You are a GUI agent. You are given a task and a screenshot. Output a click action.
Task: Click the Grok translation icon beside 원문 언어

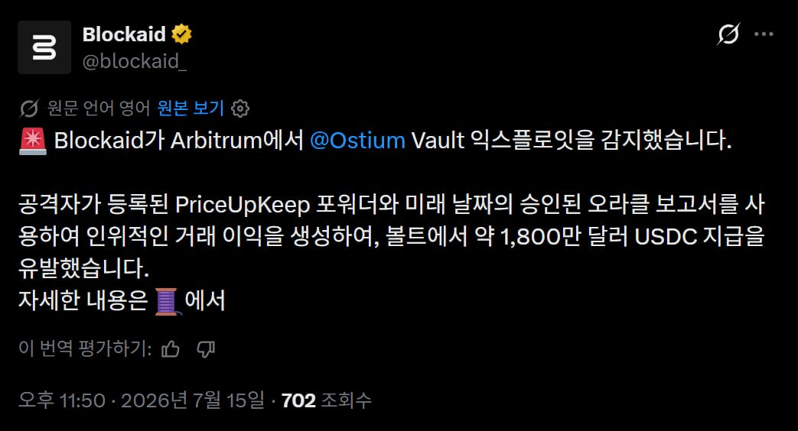(29, 109)
